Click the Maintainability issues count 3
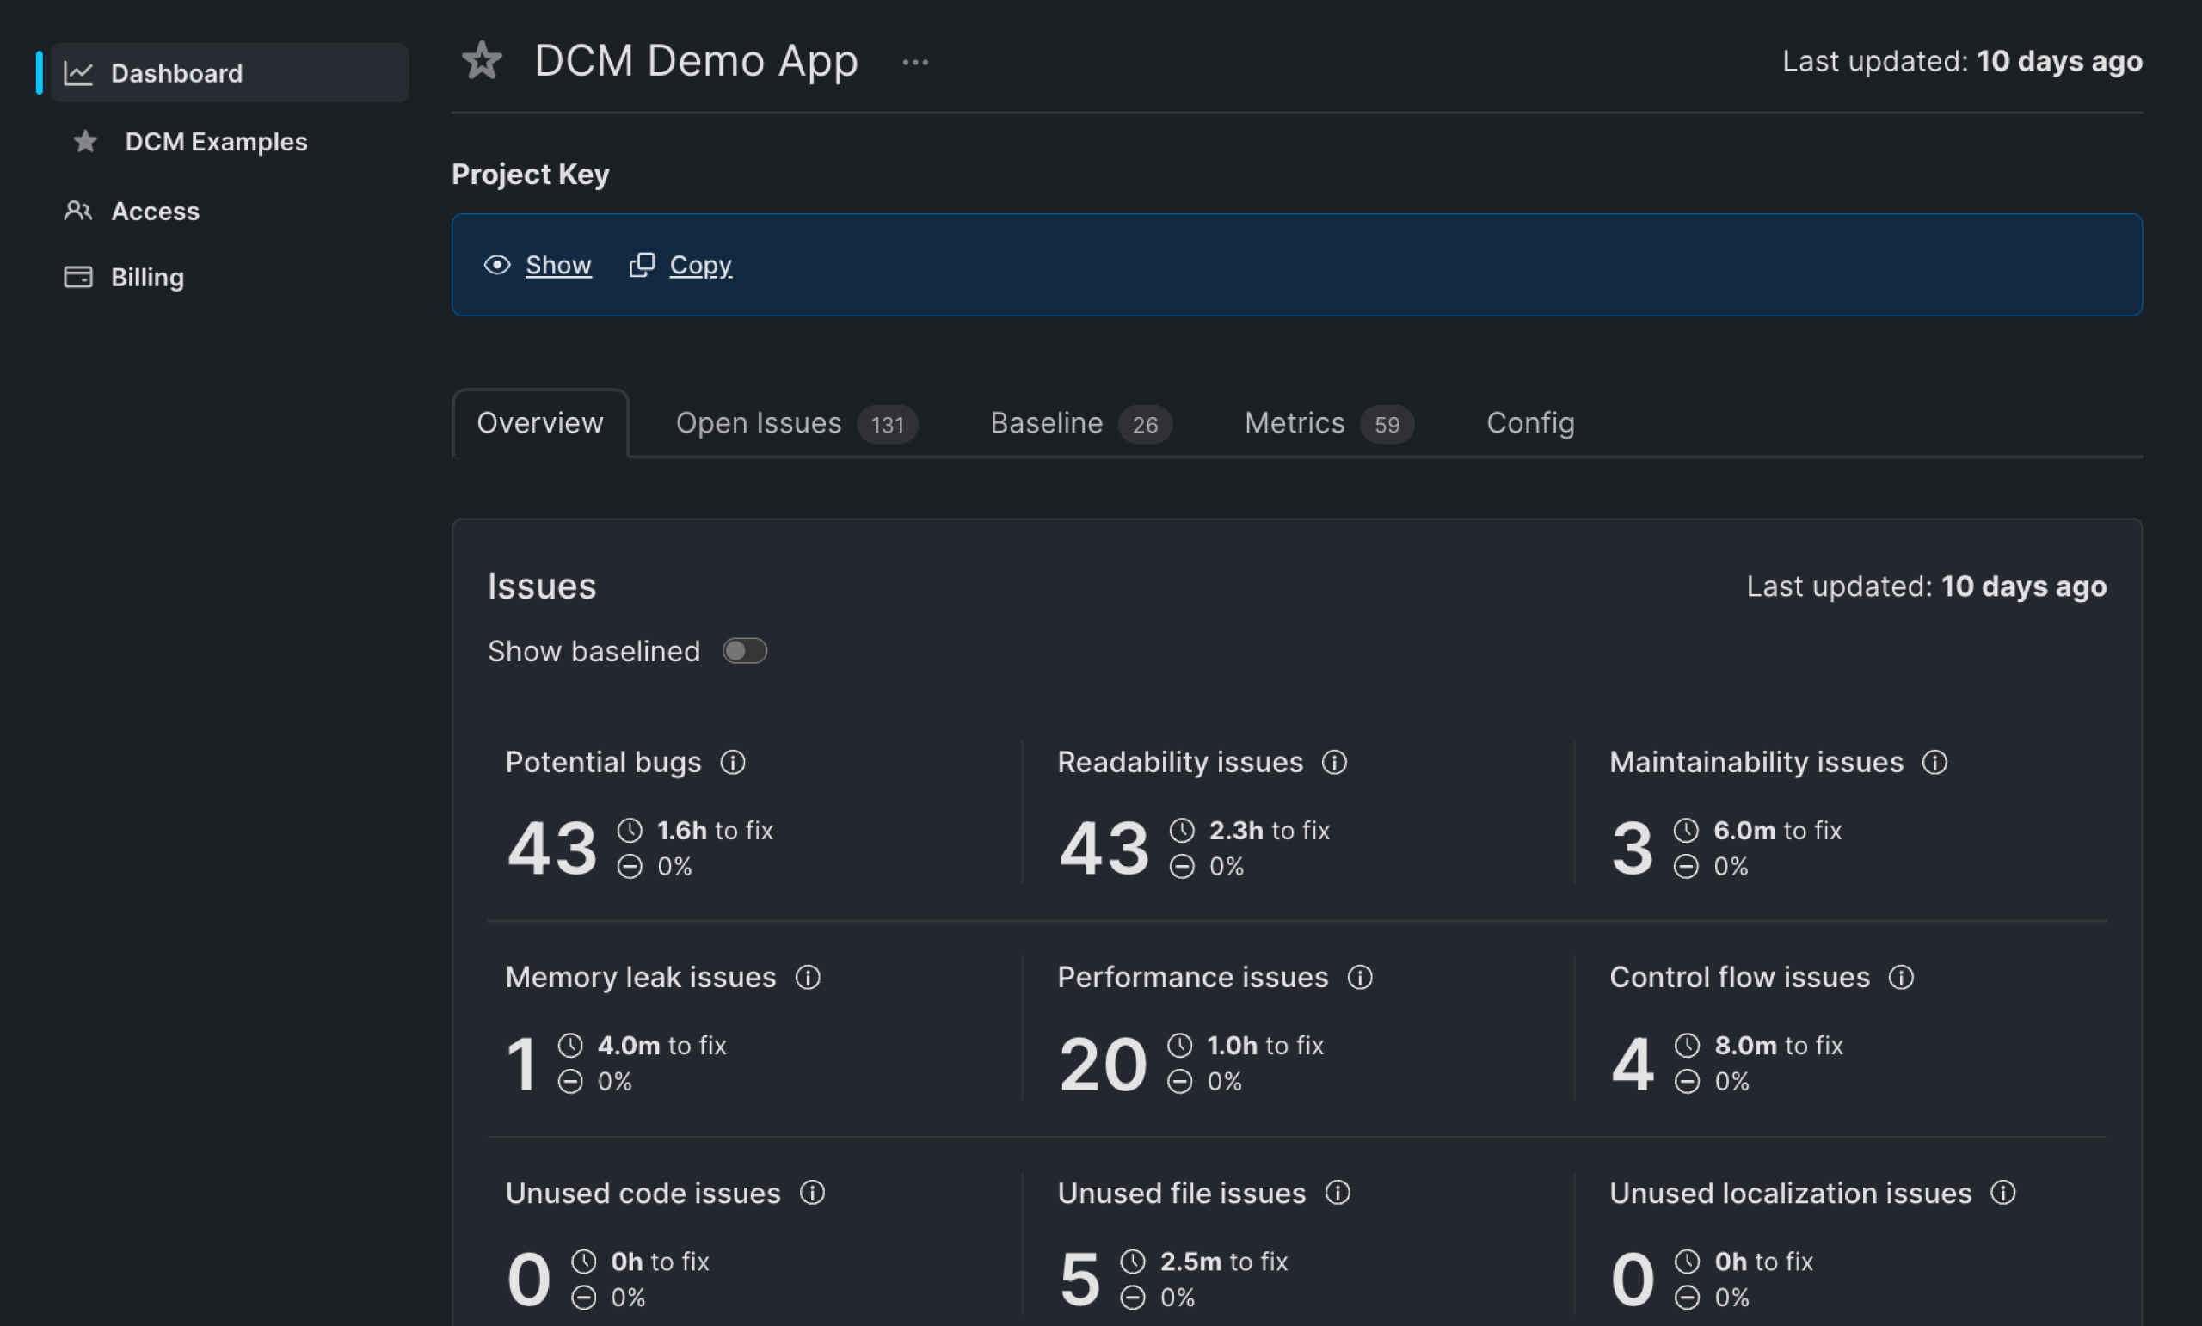Image resolution: width=2202 pixels, height=1326 pixels. click(1632, 848)
